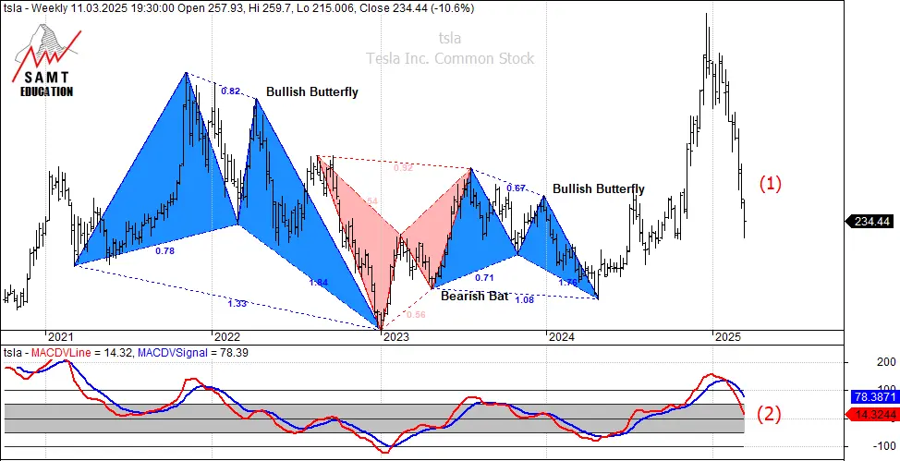
Task: Click the 1.33 ratio label
Action: click(x=237, y=304)
